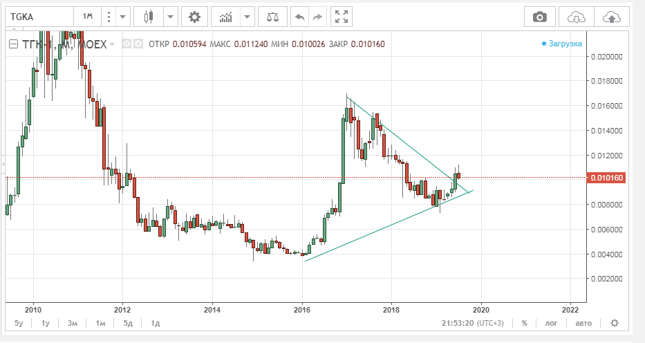Image resolution: width=645 pixels, height=343 pixels.
Task: Open legend format gear next to MOEX title
Action: [138, 44]
